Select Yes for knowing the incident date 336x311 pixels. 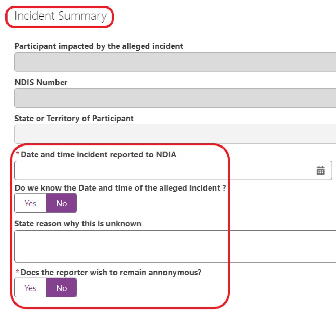30,203
